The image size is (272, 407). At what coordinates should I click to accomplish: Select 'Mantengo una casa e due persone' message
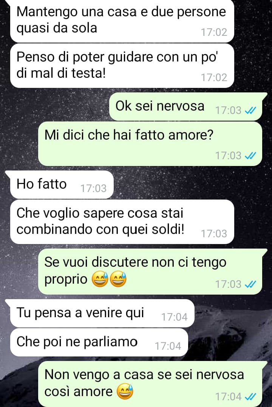(122, 21)
